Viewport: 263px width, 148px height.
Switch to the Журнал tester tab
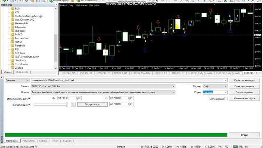67,141
